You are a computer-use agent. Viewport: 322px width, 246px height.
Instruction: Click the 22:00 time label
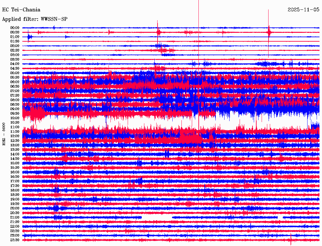pyautogui.click(x=15, y=226)
